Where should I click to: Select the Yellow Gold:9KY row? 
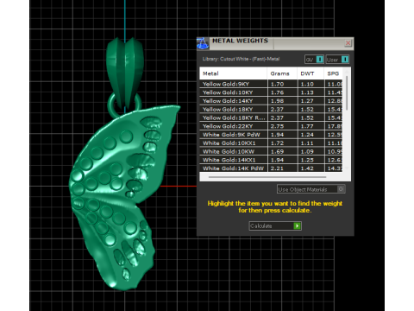(x=271, y=84)
